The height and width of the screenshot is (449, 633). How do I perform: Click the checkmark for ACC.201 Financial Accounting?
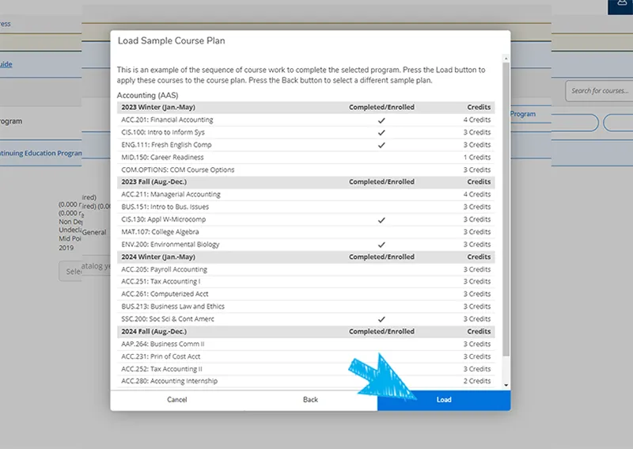pos(381,120)
